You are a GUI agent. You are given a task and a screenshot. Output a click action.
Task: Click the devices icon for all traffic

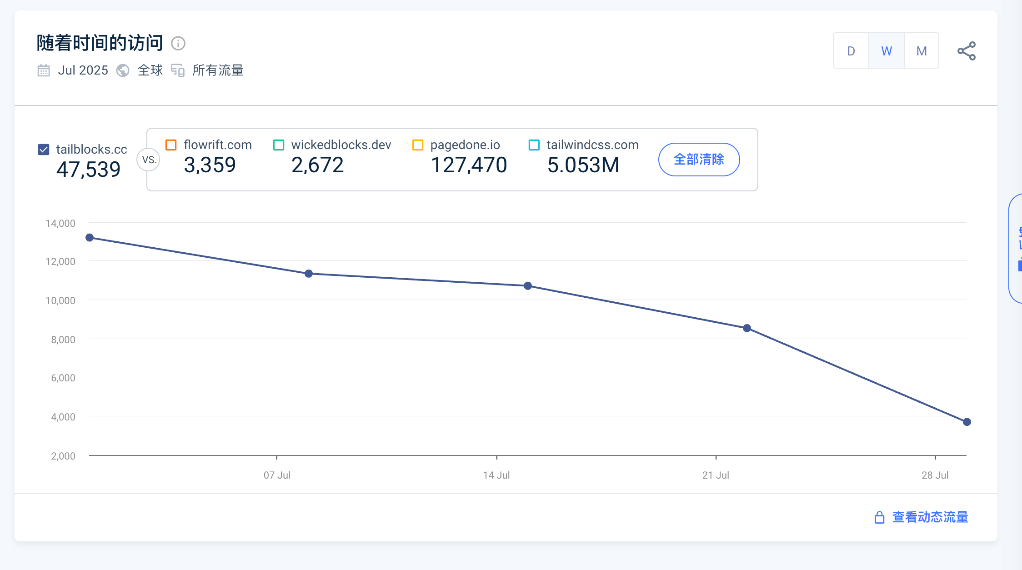pyautogui.click(x=178, y=70)
